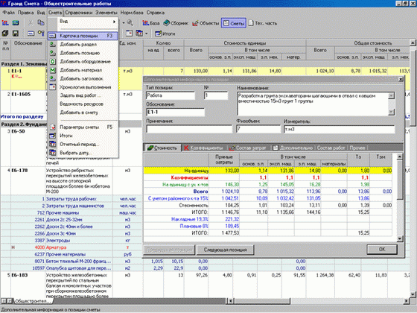Close the position info dialog
417x313 pixels.
point(401,79)
